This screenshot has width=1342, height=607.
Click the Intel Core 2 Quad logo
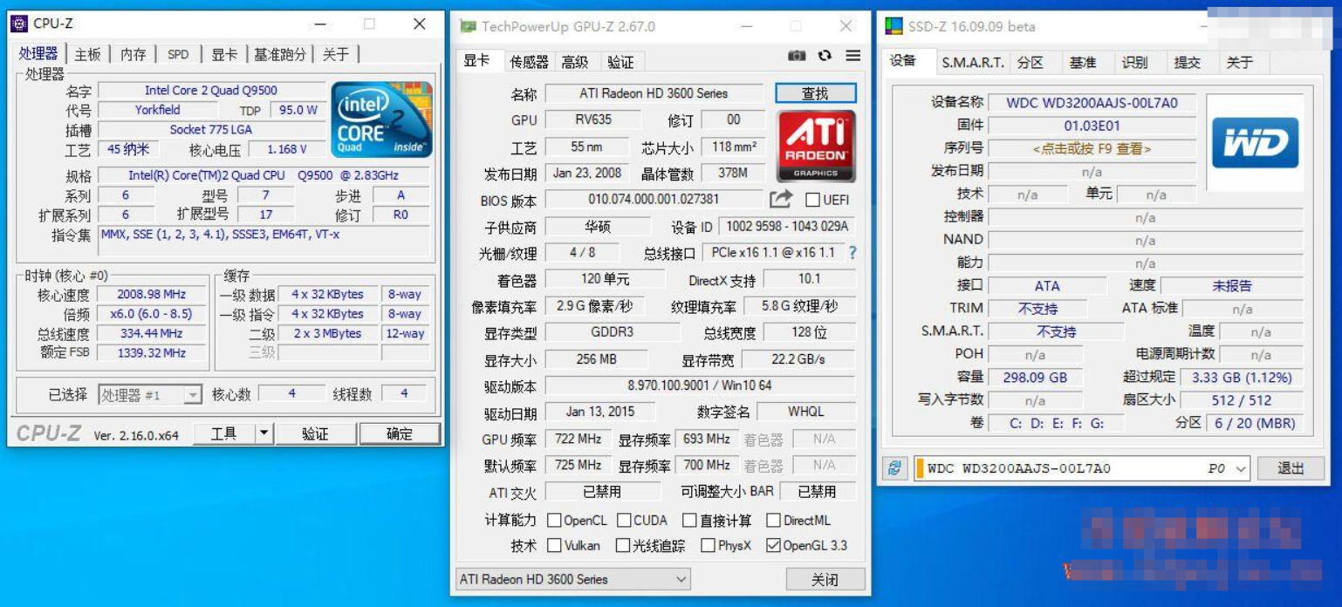(381, 119)
